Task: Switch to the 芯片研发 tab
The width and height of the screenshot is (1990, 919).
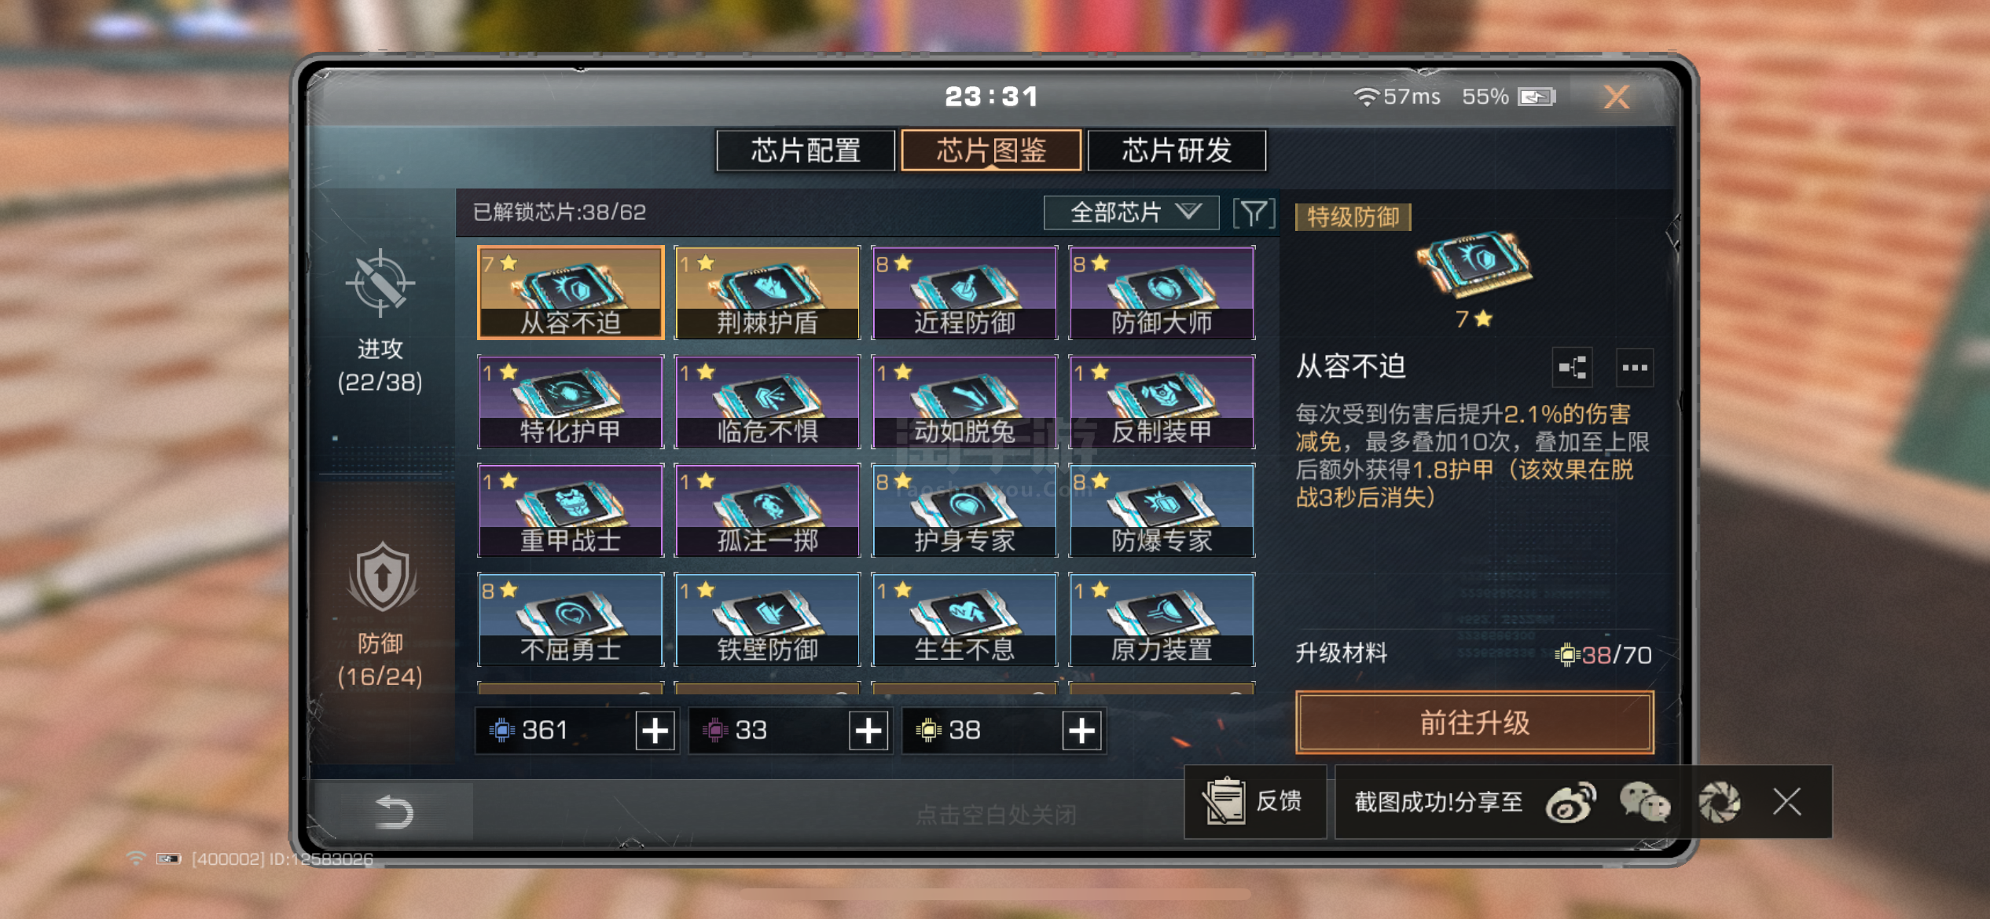Action: click(1177, 150)
